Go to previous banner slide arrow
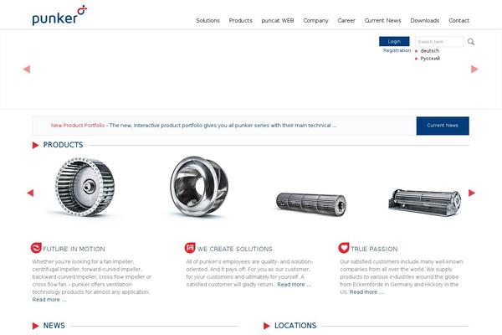 [27, 70]
